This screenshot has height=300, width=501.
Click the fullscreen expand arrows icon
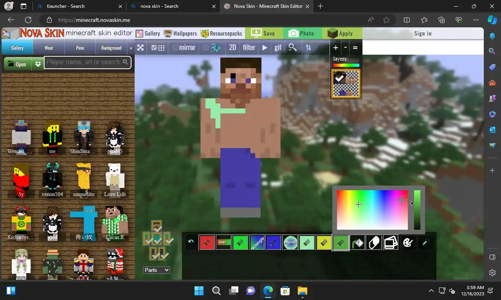point(140,48)
